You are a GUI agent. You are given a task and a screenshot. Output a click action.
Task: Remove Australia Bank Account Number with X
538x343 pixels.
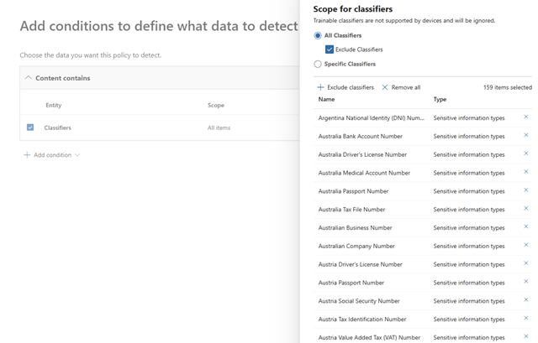coord(526,136)
